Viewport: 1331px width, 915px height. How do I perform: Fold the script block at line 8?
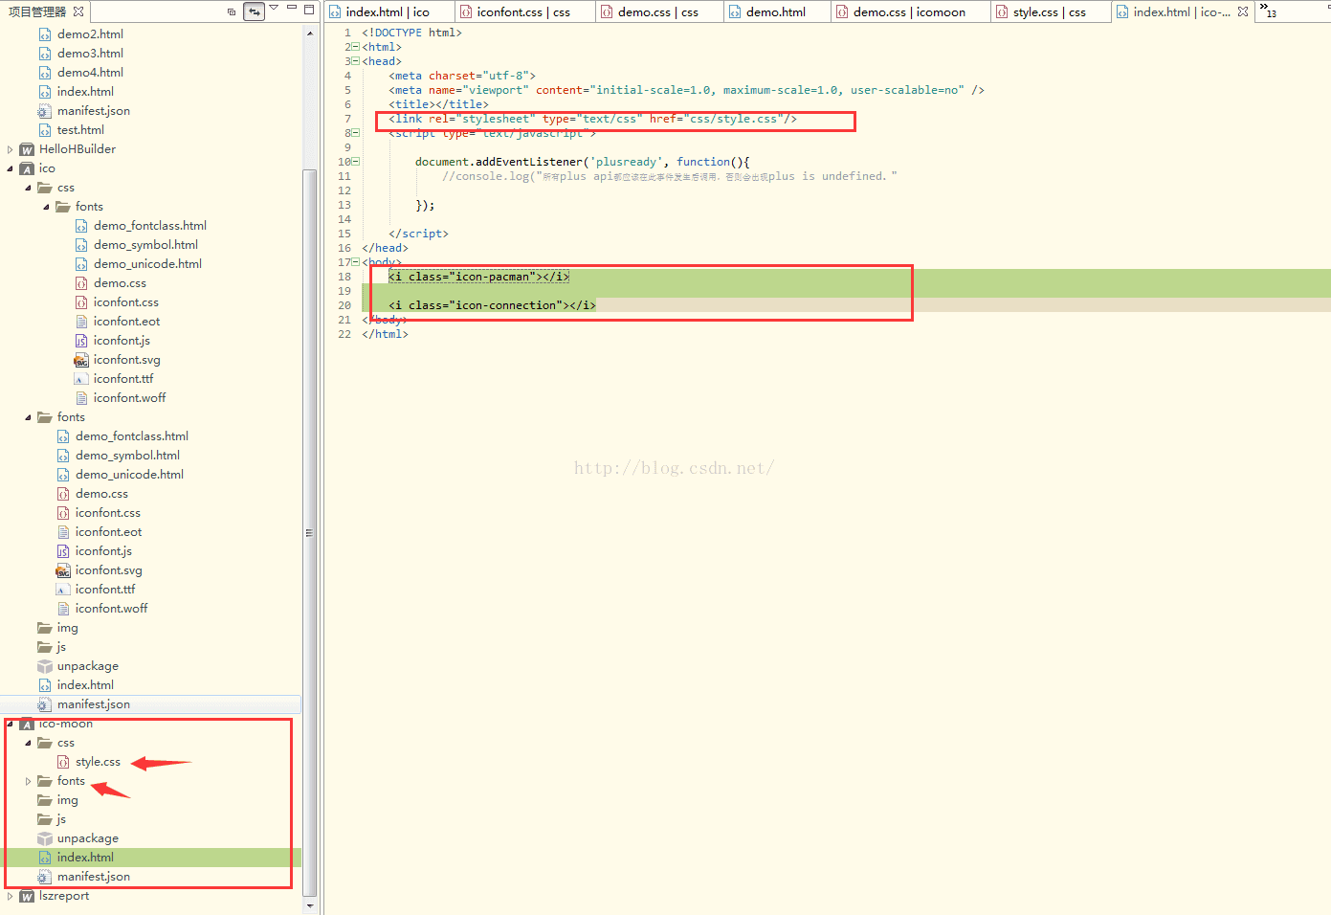(356, 133)
